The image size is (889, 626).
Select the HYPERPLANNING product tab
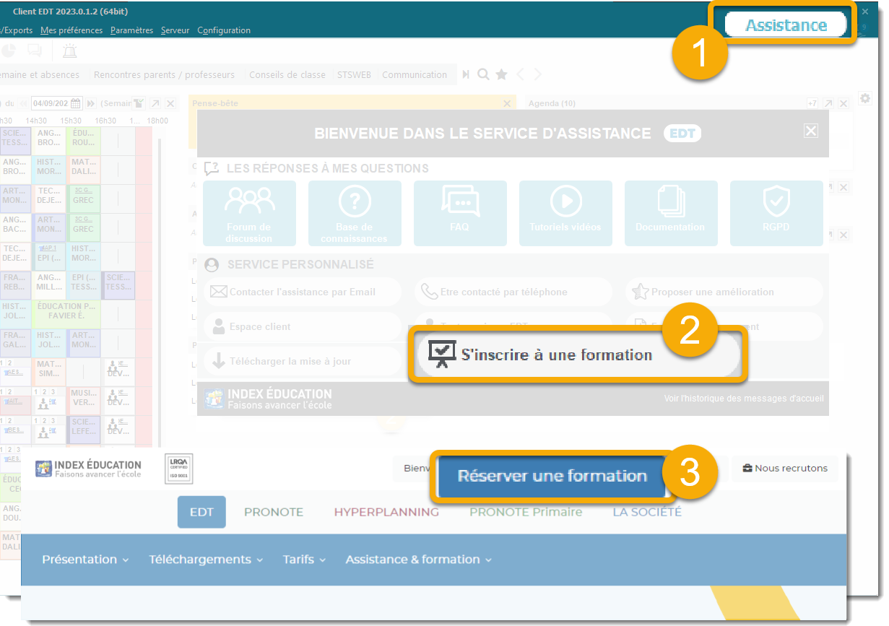coord(386,512)
